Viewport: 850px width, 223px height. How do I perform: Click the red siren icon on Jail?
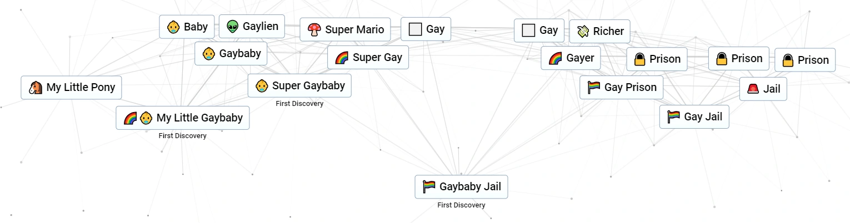(753, 89)
